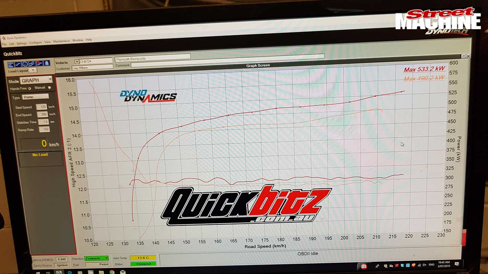
Task: Open Windows Security shield tray icon
Action: [x=386, y=266]
